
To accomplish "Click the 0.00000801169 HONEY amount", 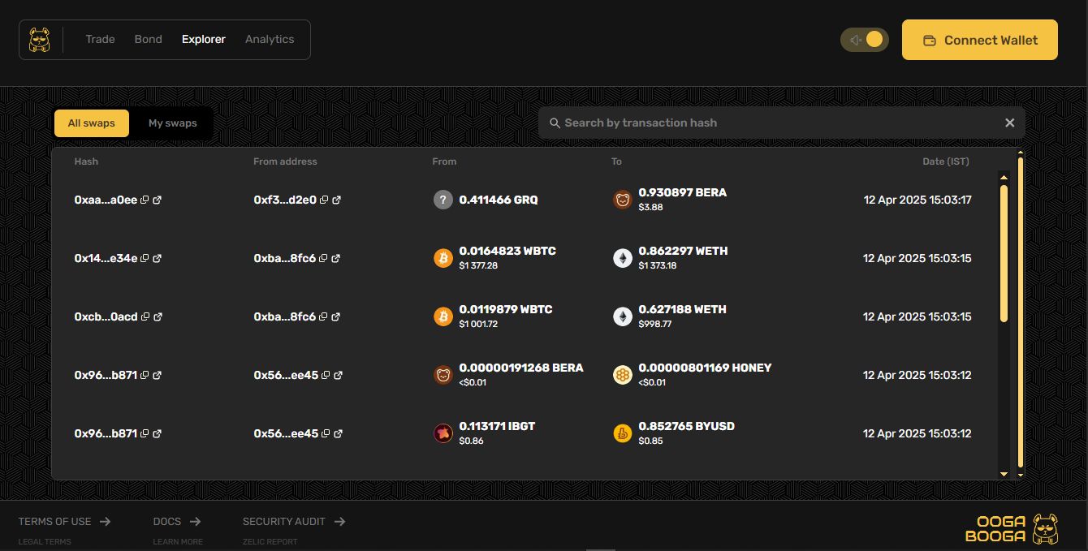I will pos(705,368).
